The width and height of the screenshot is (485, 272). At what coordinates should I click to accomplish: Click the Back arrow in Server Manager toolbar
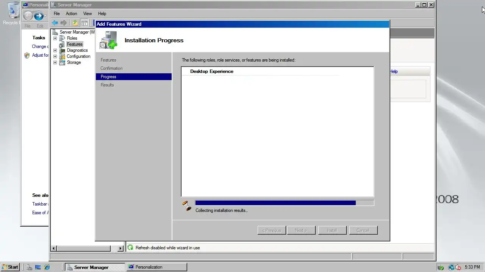point(55,23)
